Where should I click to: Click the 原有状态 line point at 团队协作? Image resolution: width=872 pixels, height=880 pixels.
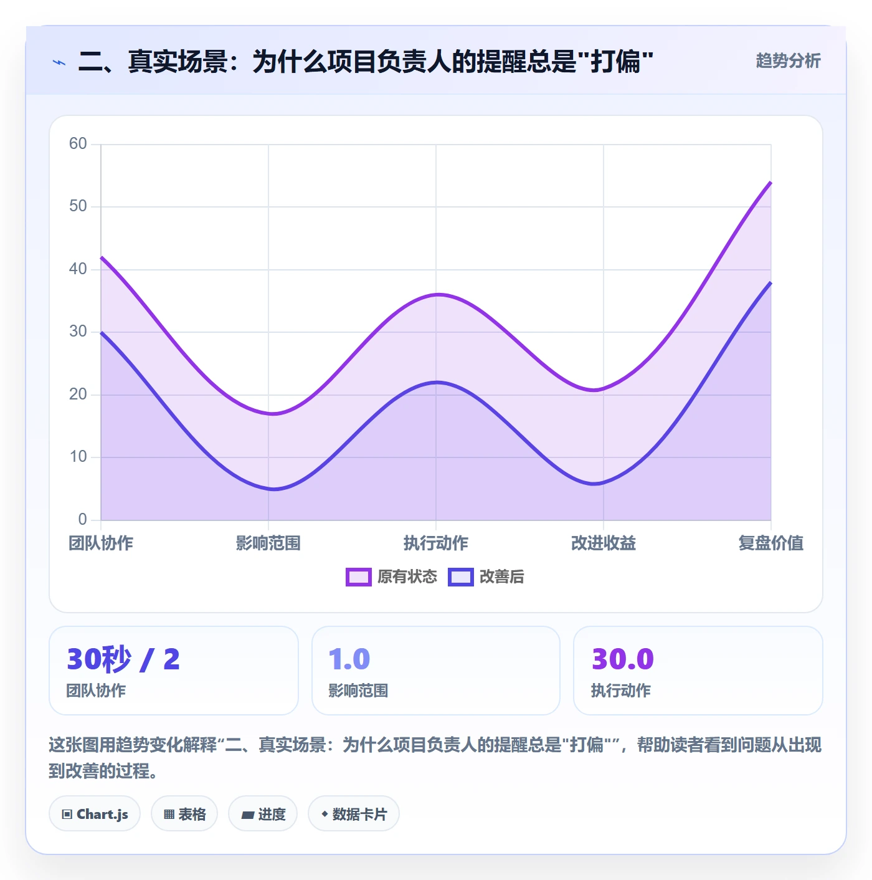[x=101, y=257]
